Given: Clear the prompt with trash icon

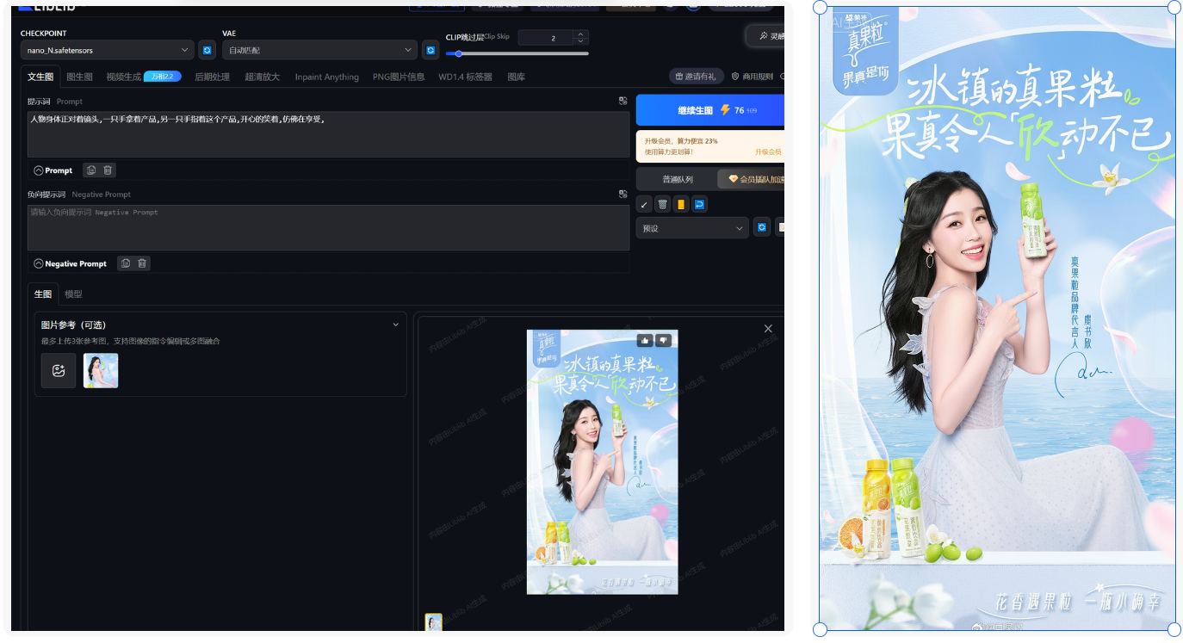Looking at the screenshot, I should click(x=107, y=170).
